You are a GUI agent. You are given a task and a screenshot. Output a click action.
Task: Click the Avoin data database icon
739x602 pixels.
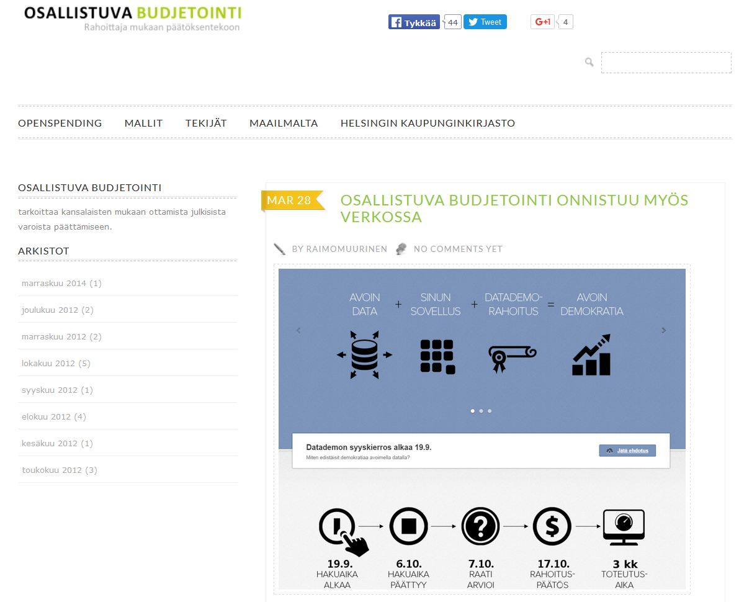364,355
